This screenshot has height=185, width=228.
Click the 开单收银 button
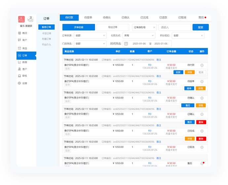(x=79, y=27)
